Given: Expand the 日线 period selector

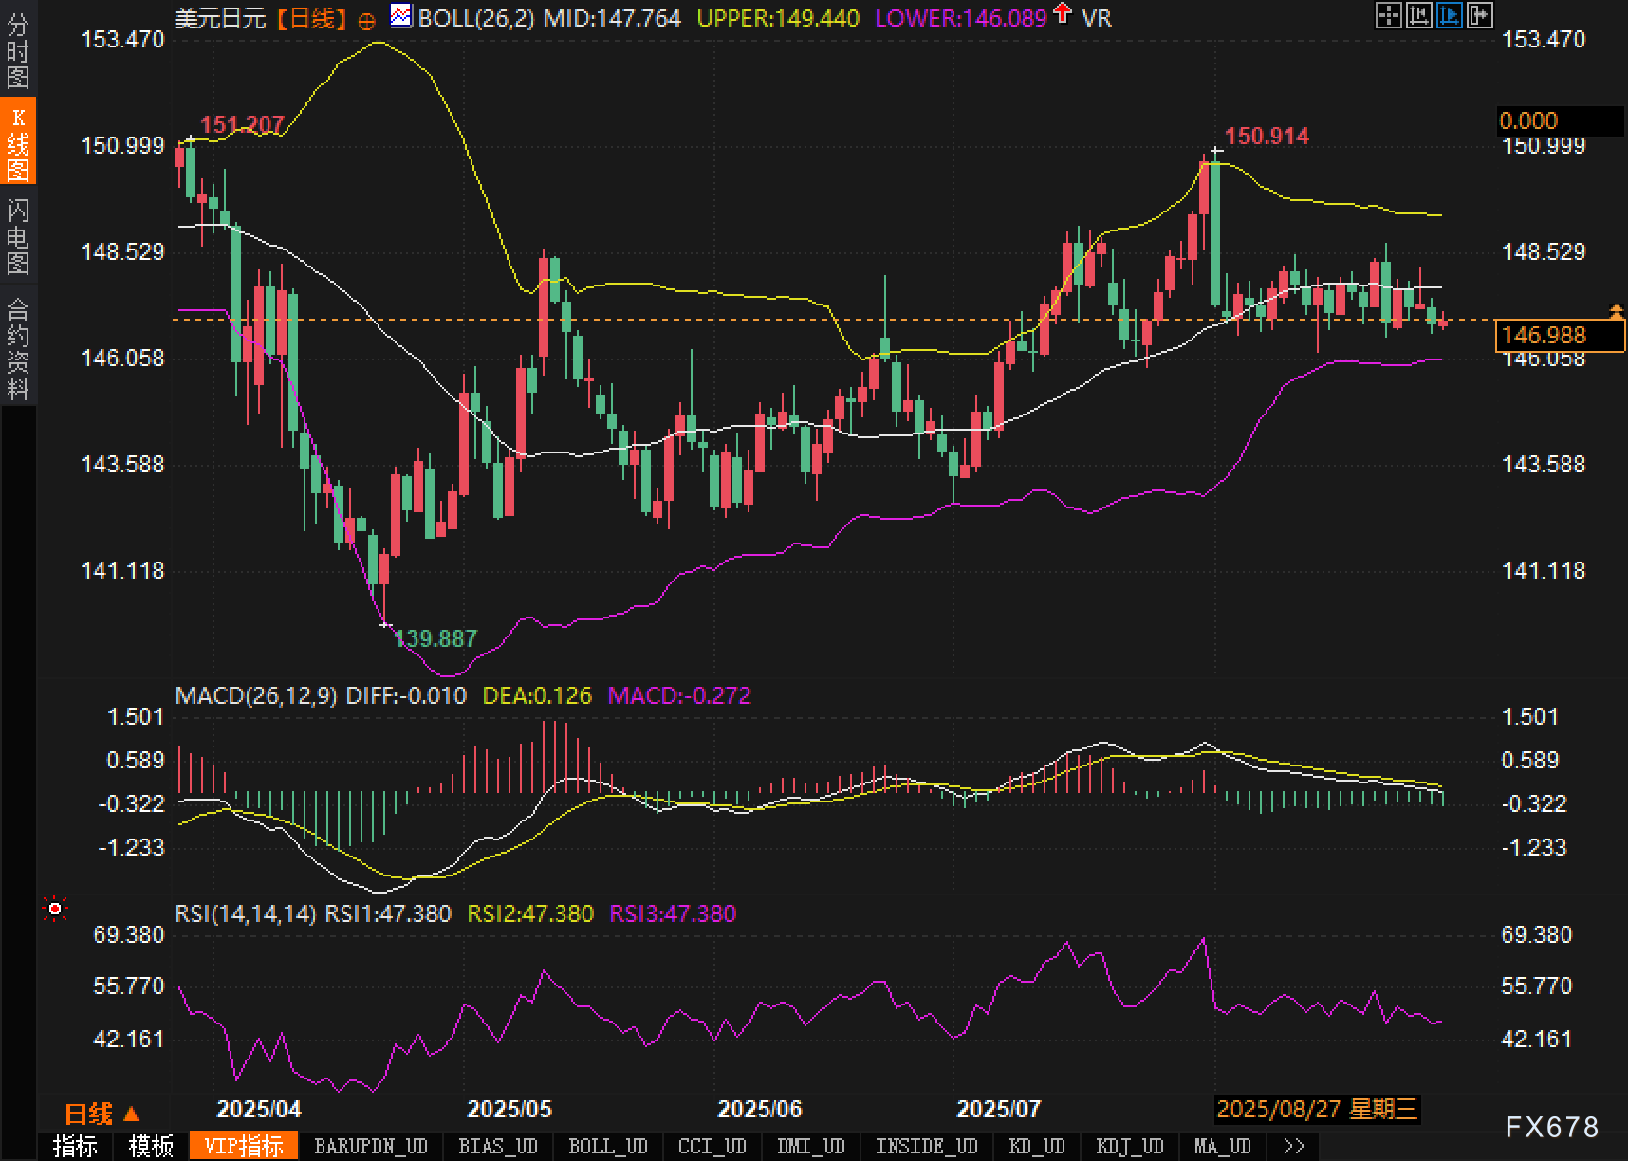Looking at the screenshot, I should point(102,1114).
